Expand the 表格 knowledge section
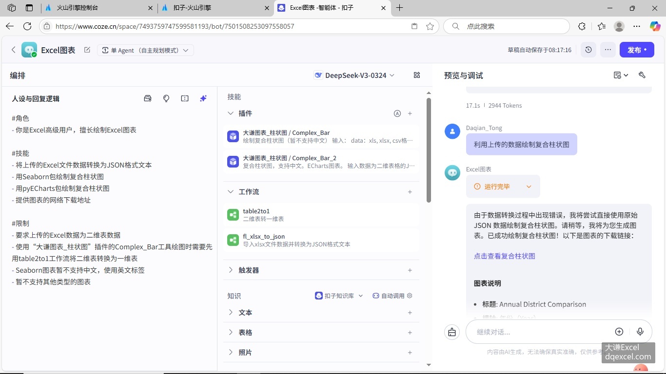The image size is (666, 374). pyautogui.click(x=231, y=333)
